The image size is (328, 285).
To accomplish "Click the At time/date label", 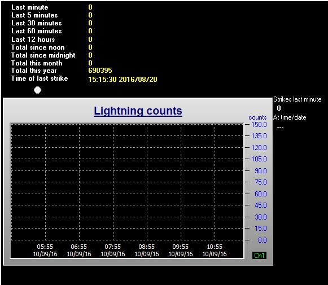I will [290, 117].
